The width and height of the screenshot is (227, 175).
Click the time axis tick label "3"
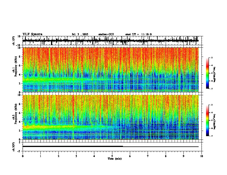76,156
